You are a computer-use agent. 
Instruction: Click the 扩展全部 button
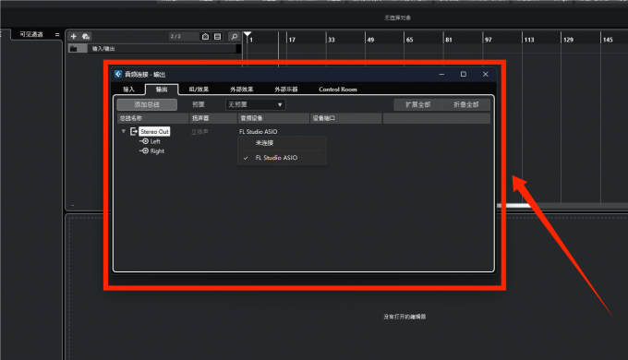coord(417,104)
